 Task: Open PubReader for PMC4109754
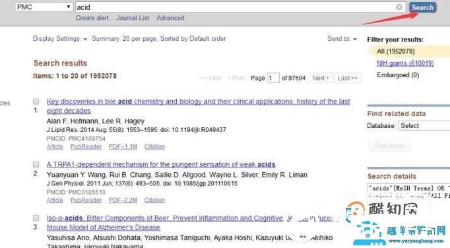click(86, 146)
